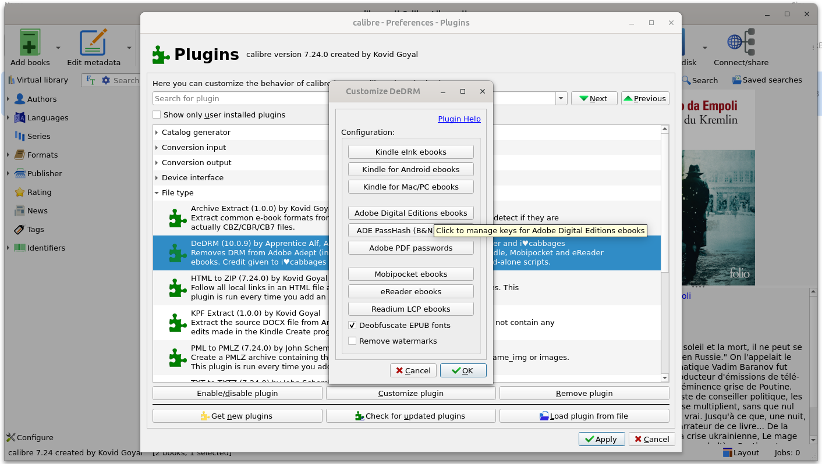Click the HTML to ZIP plugin puzzle icon

pyautogui.click(x=178, y=288)
